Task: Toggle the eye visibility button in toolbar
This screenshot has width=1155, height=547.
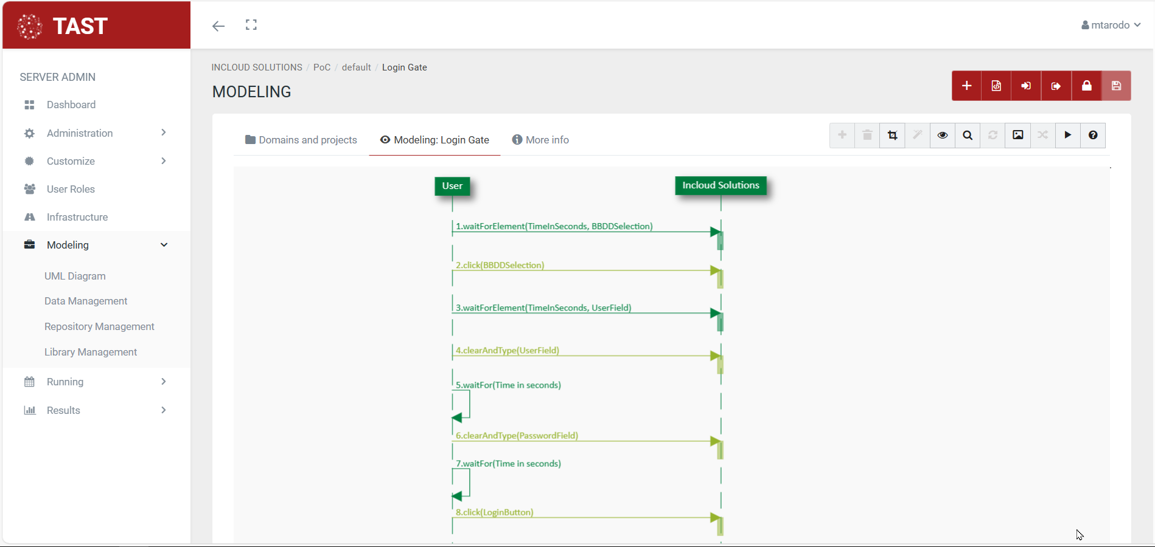Action: (943, 135)
